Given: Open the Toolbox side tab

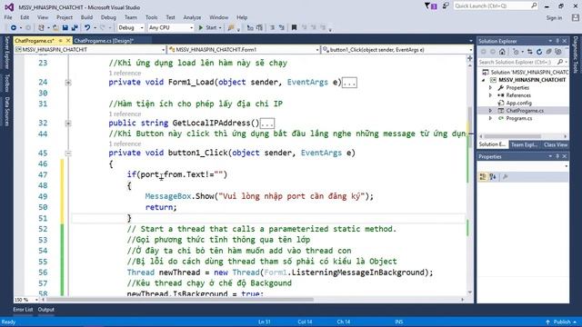Looking at the screenshot, I should coord(6,83).
